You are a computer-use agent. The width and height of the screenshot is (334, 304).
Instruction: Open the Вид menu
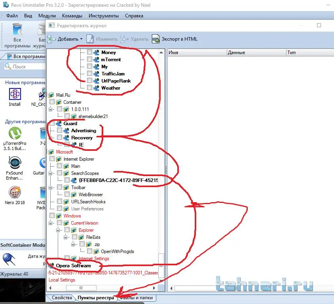coord(28,16)
